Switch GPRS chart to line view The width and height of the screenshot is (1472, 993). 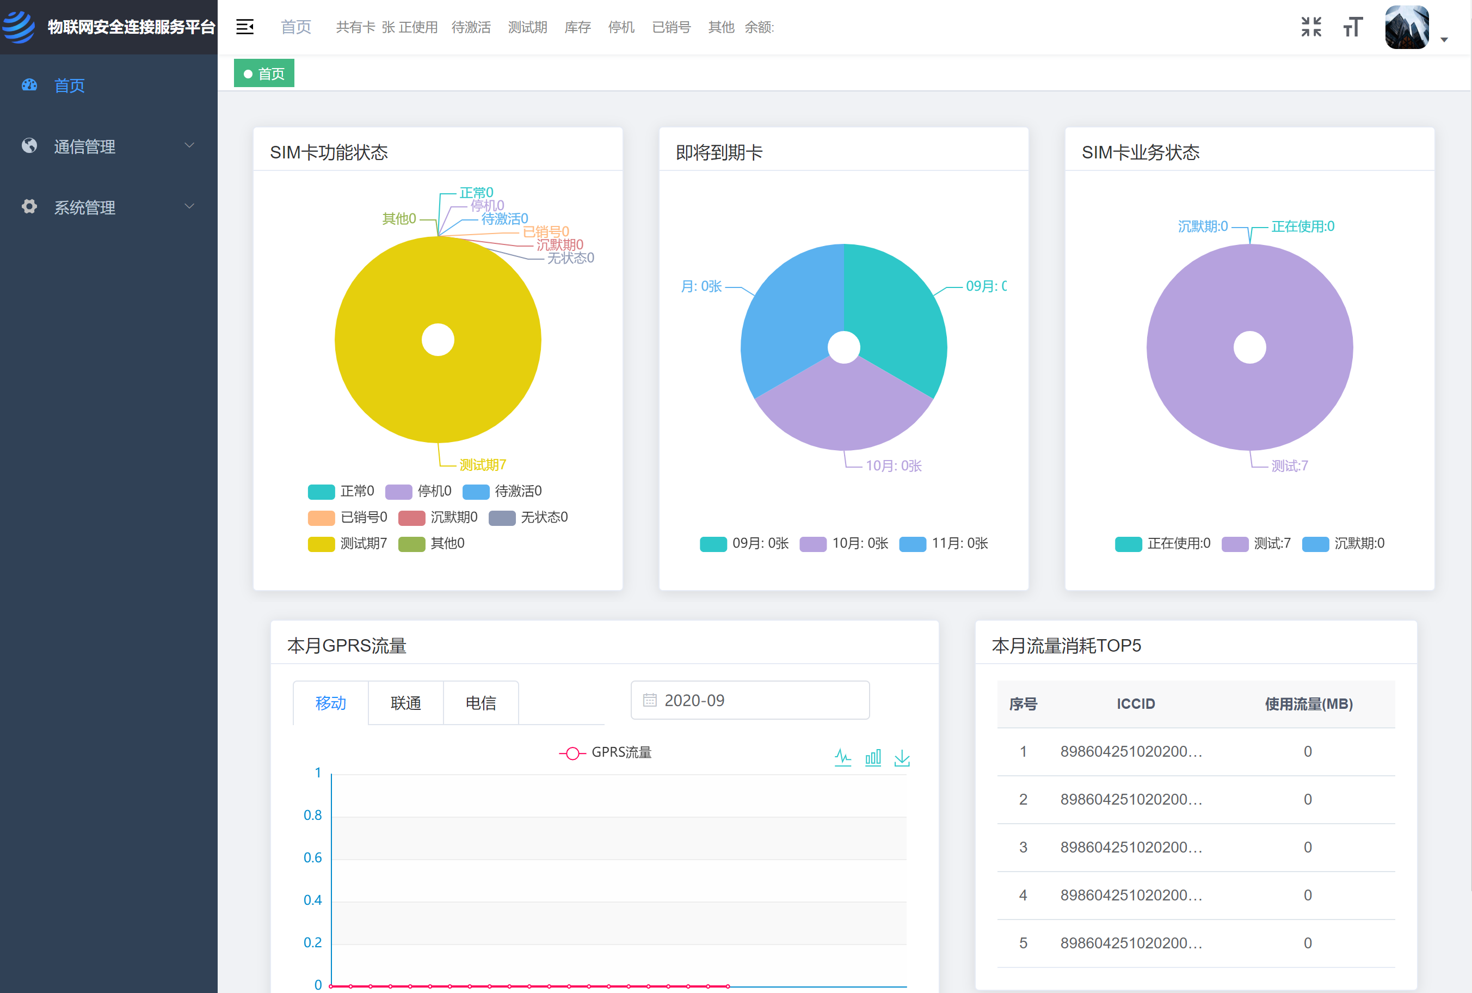click(x=843, y=757)
